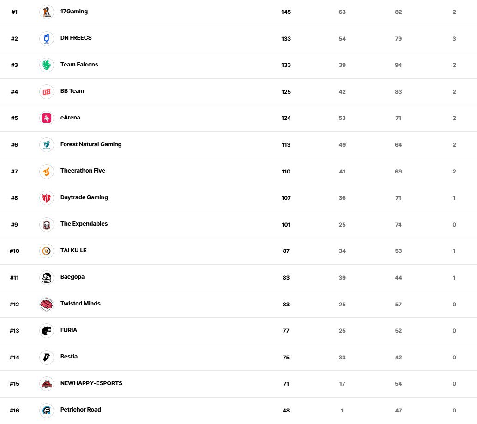Select the #1 rank cell
Viewport: 477px width, 424px height.
coord(14,12)
